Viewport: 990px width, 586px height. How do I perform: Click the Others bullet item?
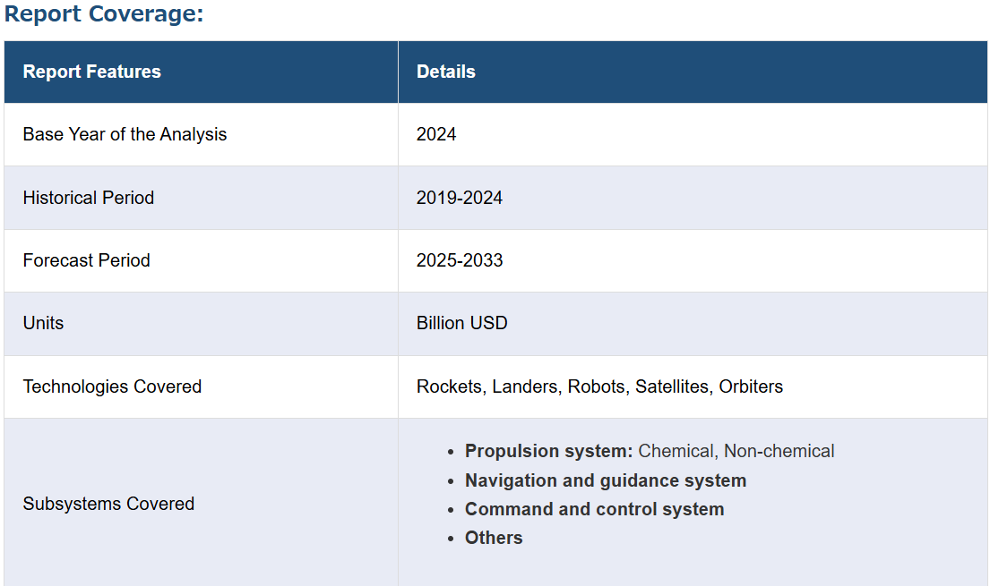[494, 538]
